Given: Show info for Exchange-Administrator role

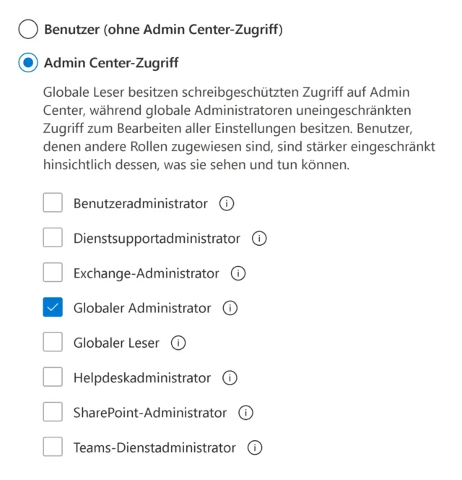Looking at the screenshot, I should pos(238,273).
